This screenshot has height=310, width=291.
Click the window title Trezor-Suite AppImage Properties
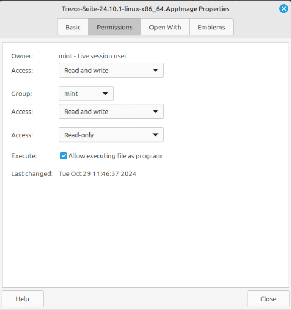[146, 9]
